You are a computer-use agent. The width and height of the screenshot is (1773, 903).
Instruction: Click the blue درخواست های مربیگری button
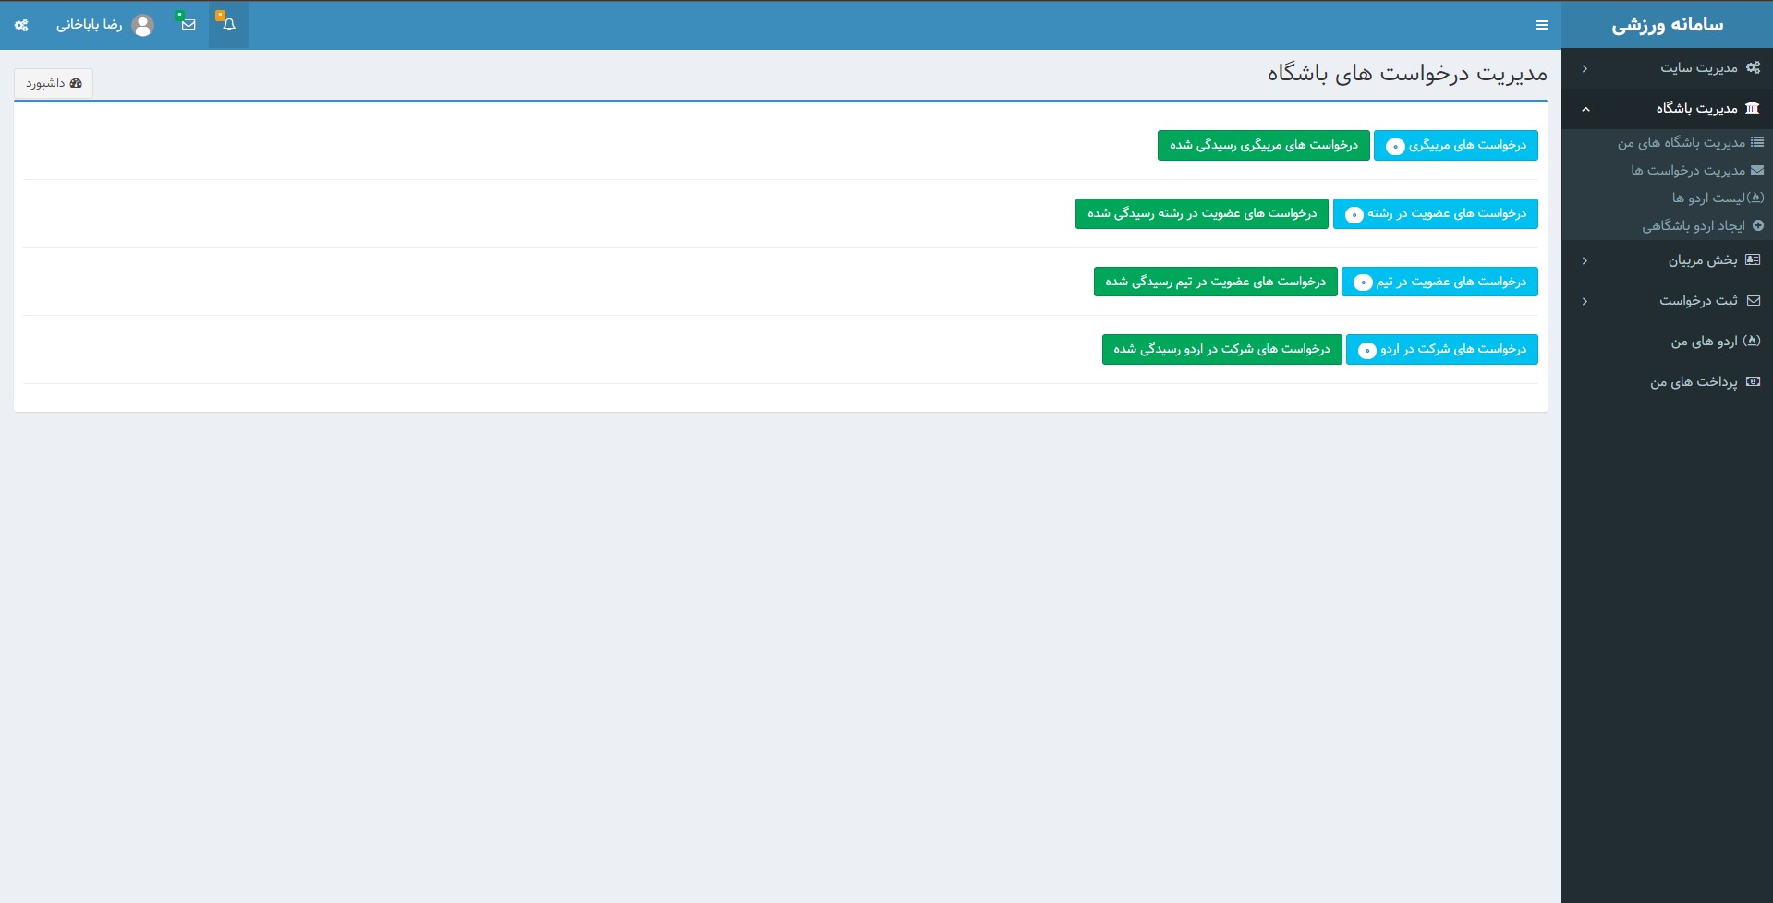click(x=1455, y=145)
